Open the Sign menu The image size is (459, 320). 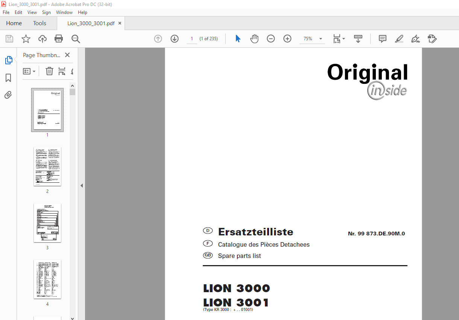click(x=46, y=12)
